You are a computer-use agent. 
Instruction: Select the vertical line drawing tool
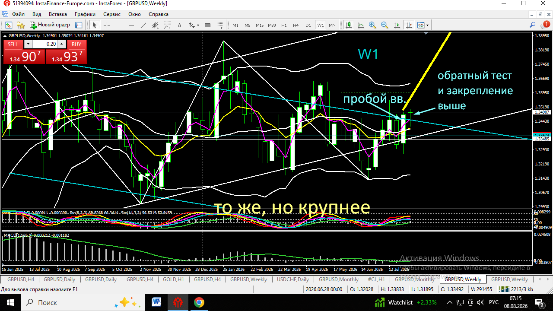[119, 25]
